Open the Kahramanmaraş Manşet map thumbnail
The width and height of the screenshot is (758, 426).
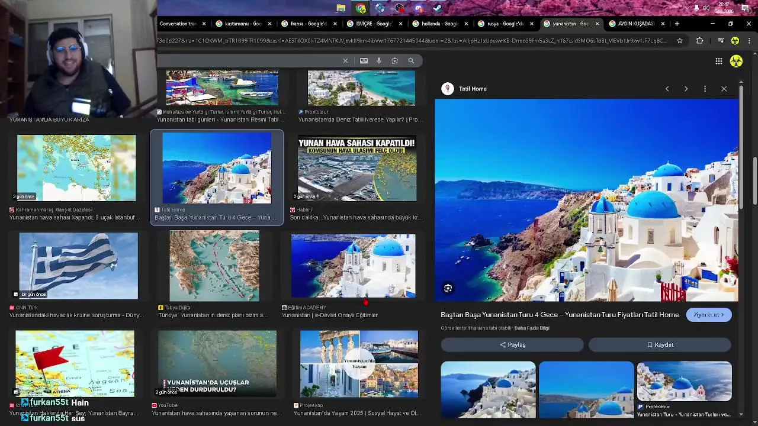pyautogui.click(x=76, y=168)
